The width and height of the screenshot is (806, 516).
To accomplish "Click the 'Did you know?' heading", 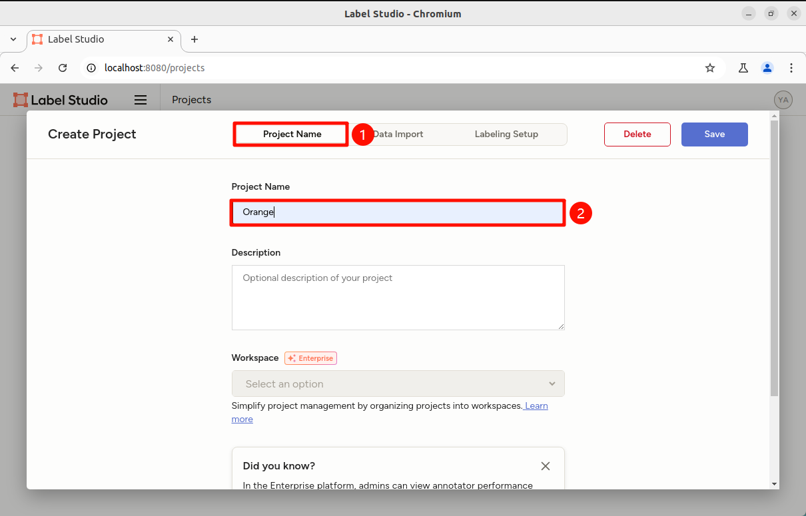I will pyautogui.click(x=279, y=466).
